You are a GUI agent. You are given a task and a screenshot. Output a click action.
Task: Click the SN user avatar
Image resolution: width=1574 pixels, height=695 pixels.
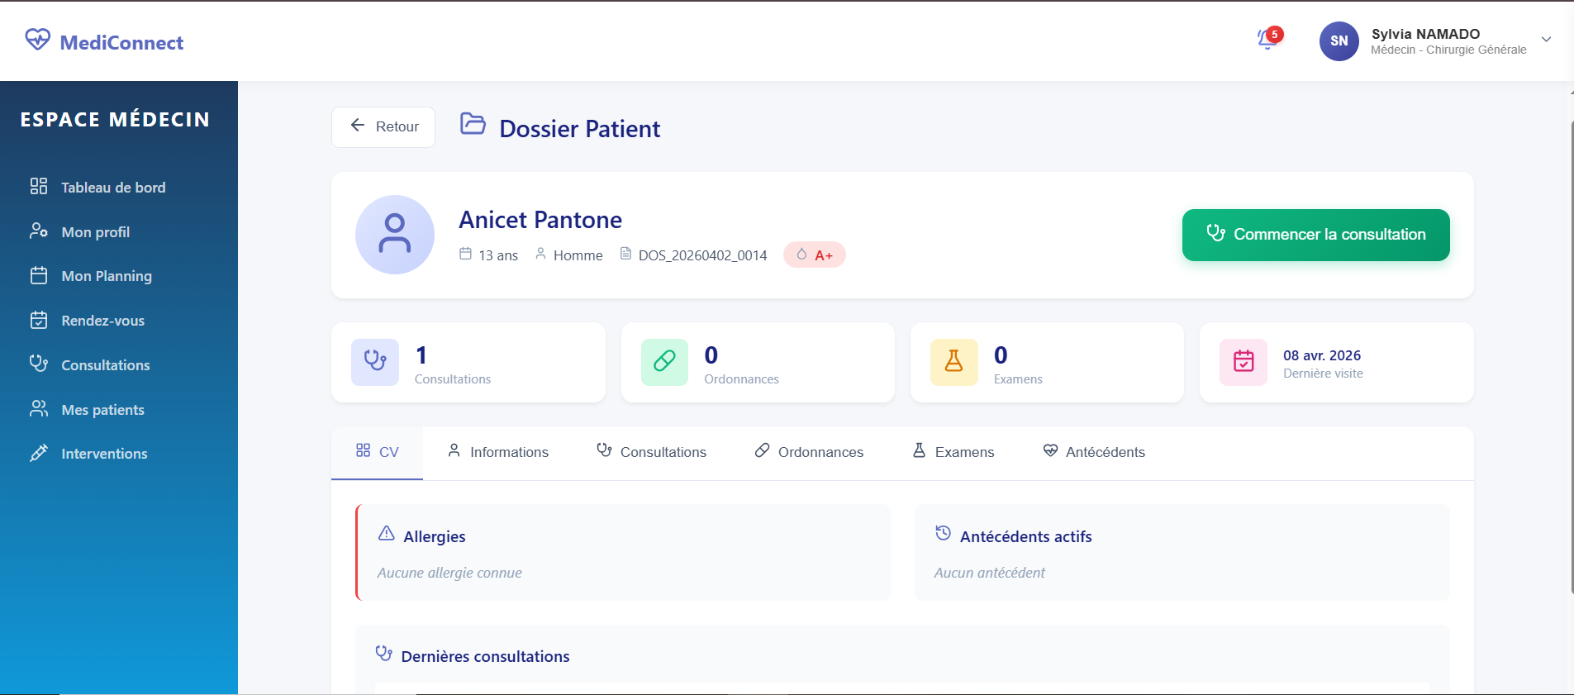1339,41
